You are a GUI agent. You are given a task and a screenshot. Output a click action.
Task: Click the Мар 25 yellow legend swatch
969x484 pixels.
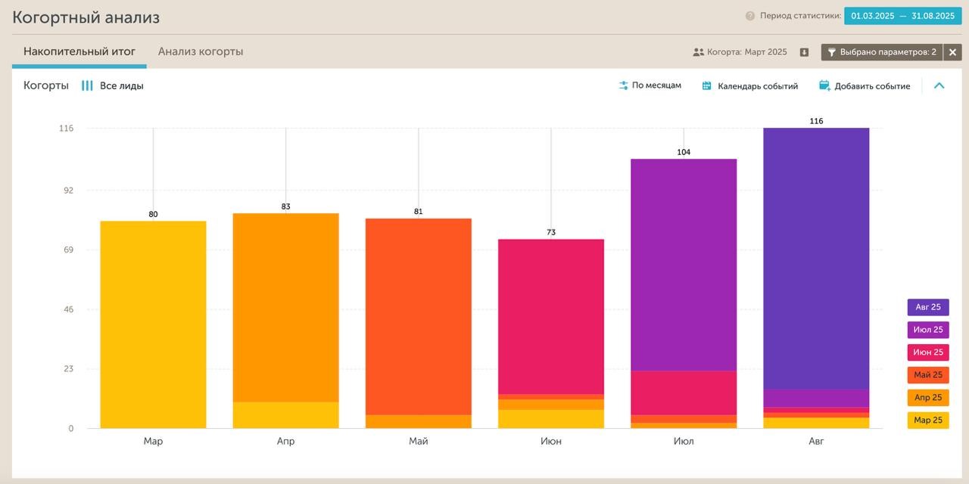927,420
